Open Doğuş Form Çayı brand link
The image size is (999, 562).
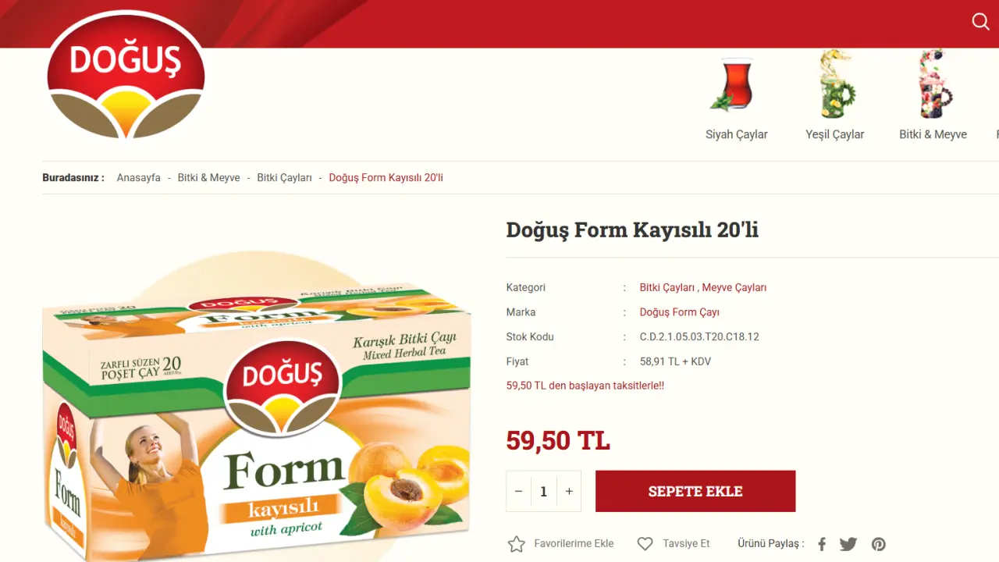(x=680, y=312)
